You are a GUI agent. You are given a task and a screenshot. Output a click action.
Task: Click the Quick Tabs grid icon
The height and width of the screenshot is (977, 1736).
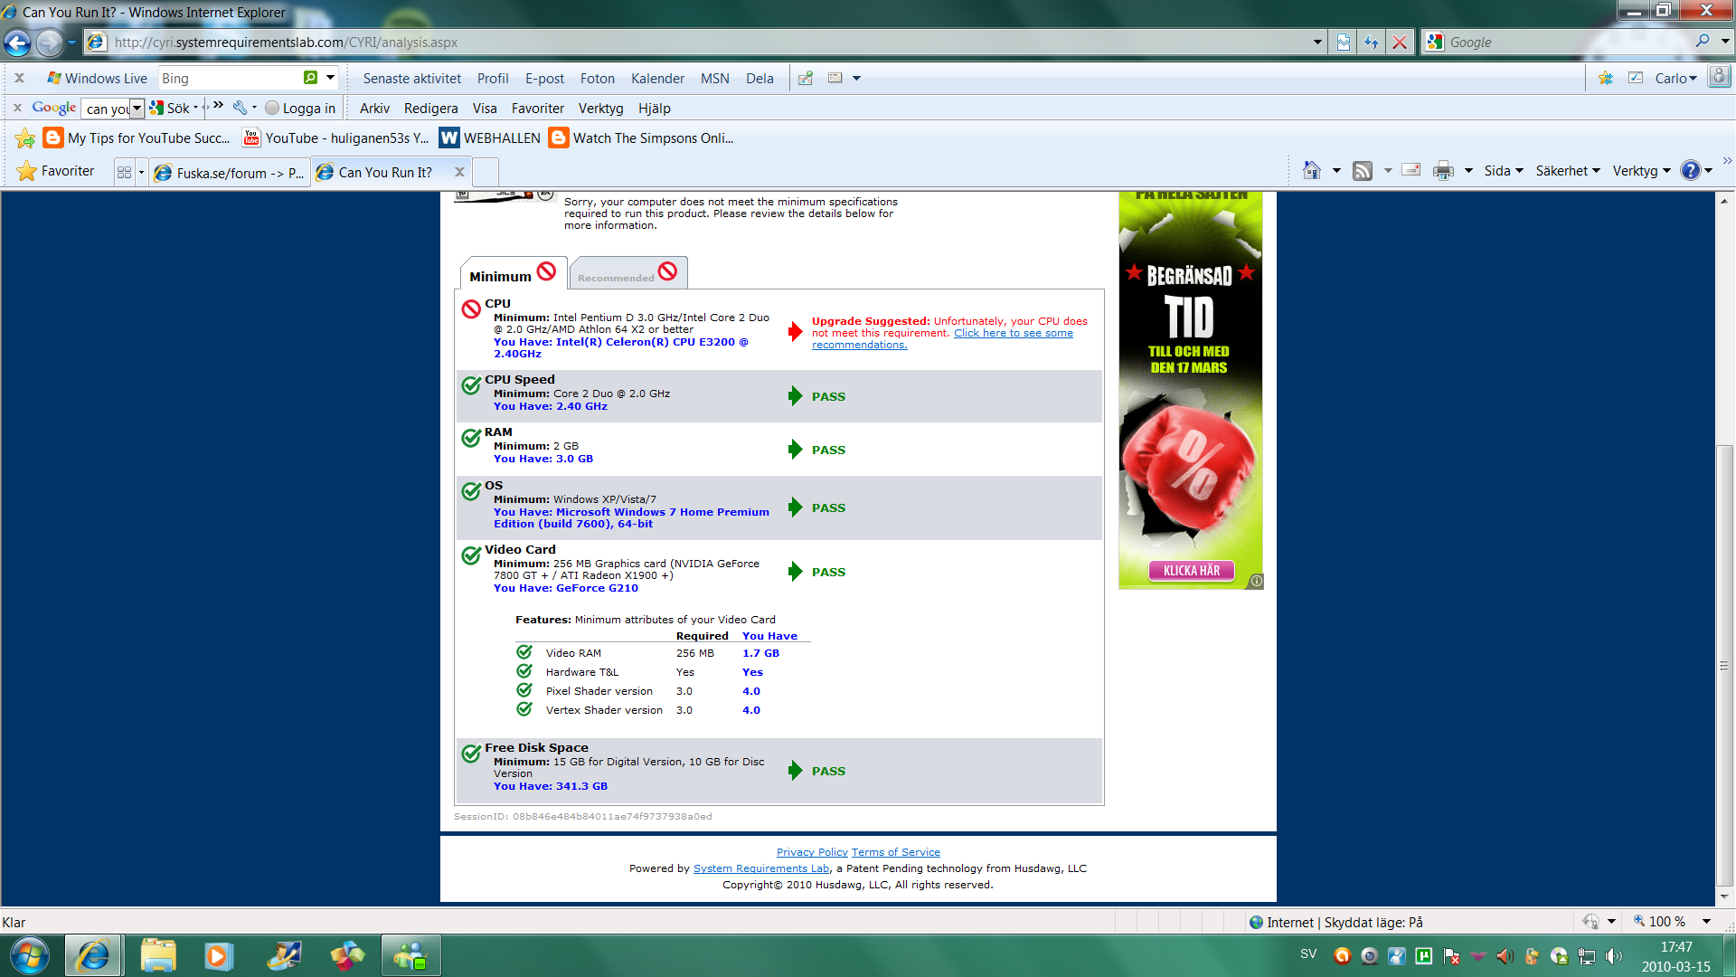[x=125, y=172]
